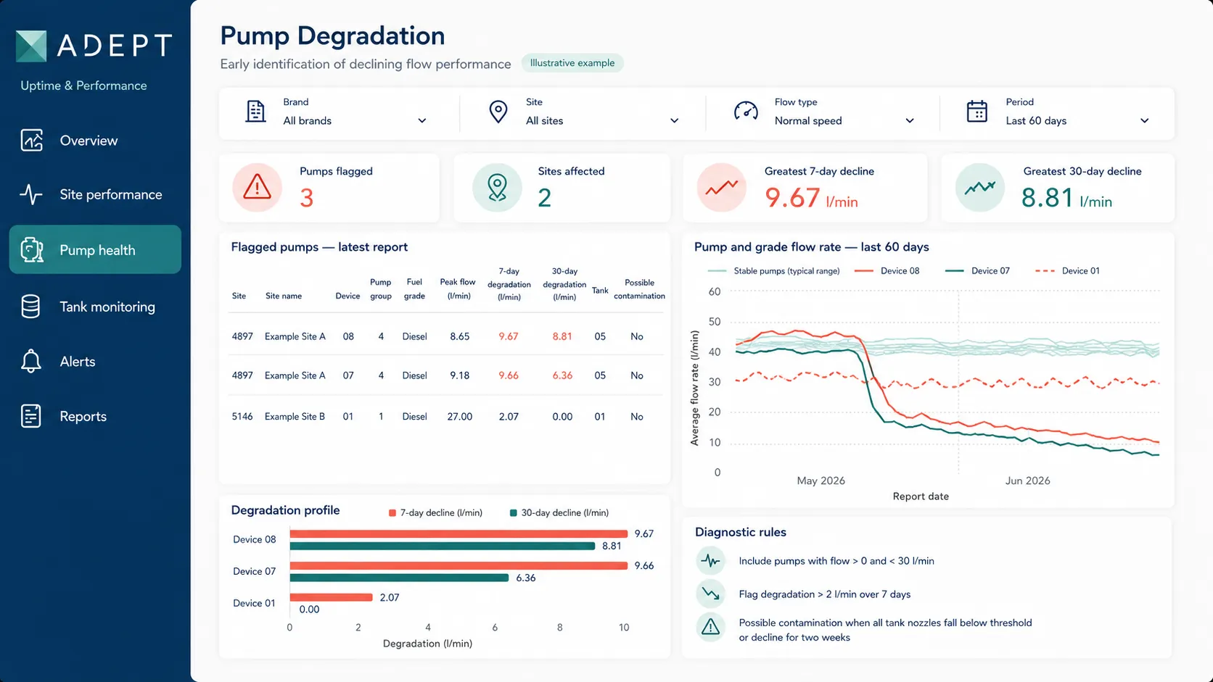This screenshot has width=1213, height=682.
Task: Click the Overview chart icon in sidebar
Action: click(x=31, y=140)
